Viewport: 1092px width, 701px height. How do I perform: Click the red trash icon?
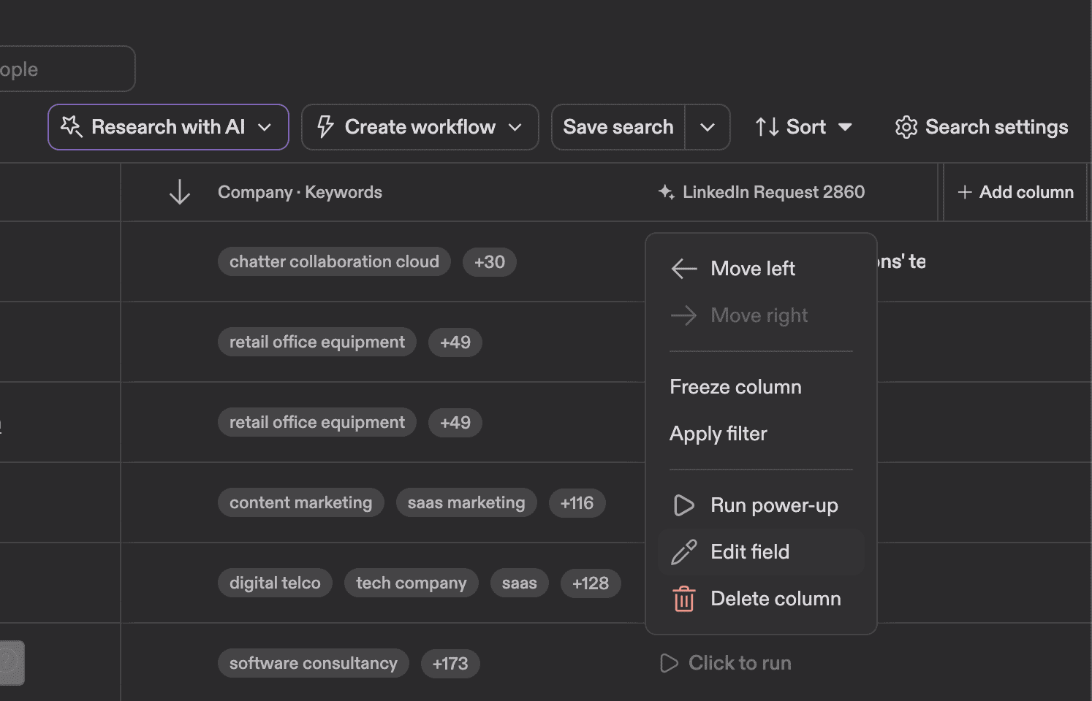coord(684,599)
